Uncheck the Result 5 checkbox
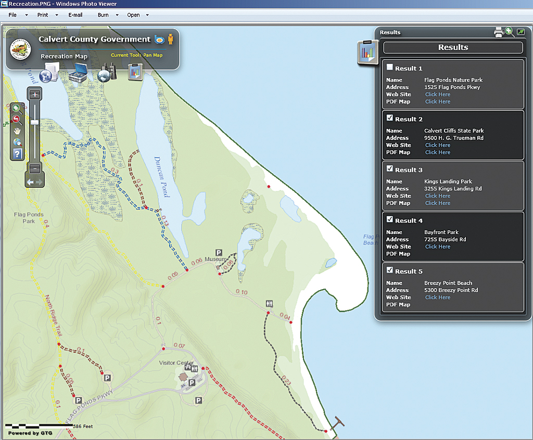This screenshot has height=440, width=533. (389, 270)
